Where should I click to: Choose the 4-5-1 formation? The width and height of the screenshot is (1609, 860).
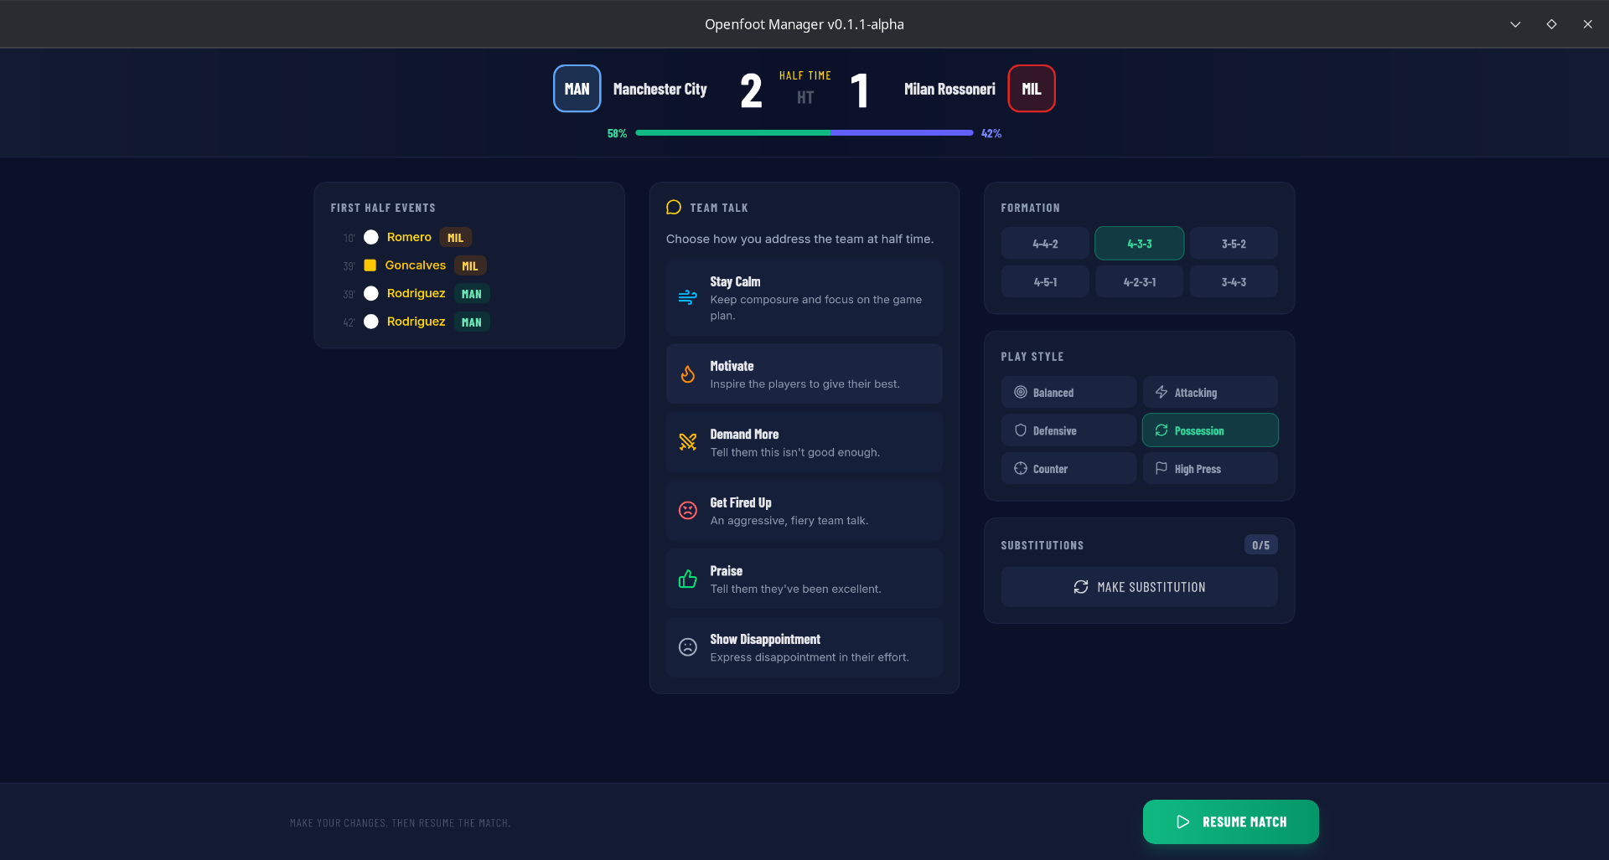point(1045,282)
